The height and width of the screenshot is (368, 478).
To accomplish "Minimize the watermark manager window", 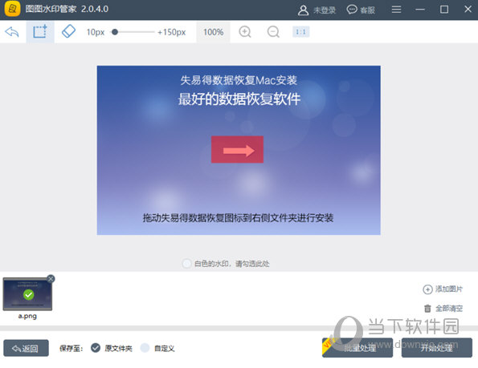I will (420, 10).
